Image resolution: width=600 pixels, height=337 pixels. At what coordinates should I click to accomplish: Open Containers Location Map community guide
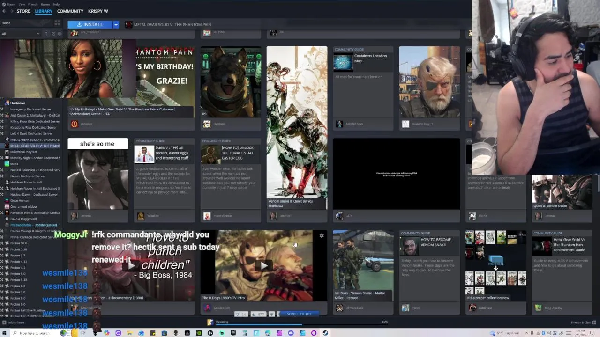[x=363, y=81]
